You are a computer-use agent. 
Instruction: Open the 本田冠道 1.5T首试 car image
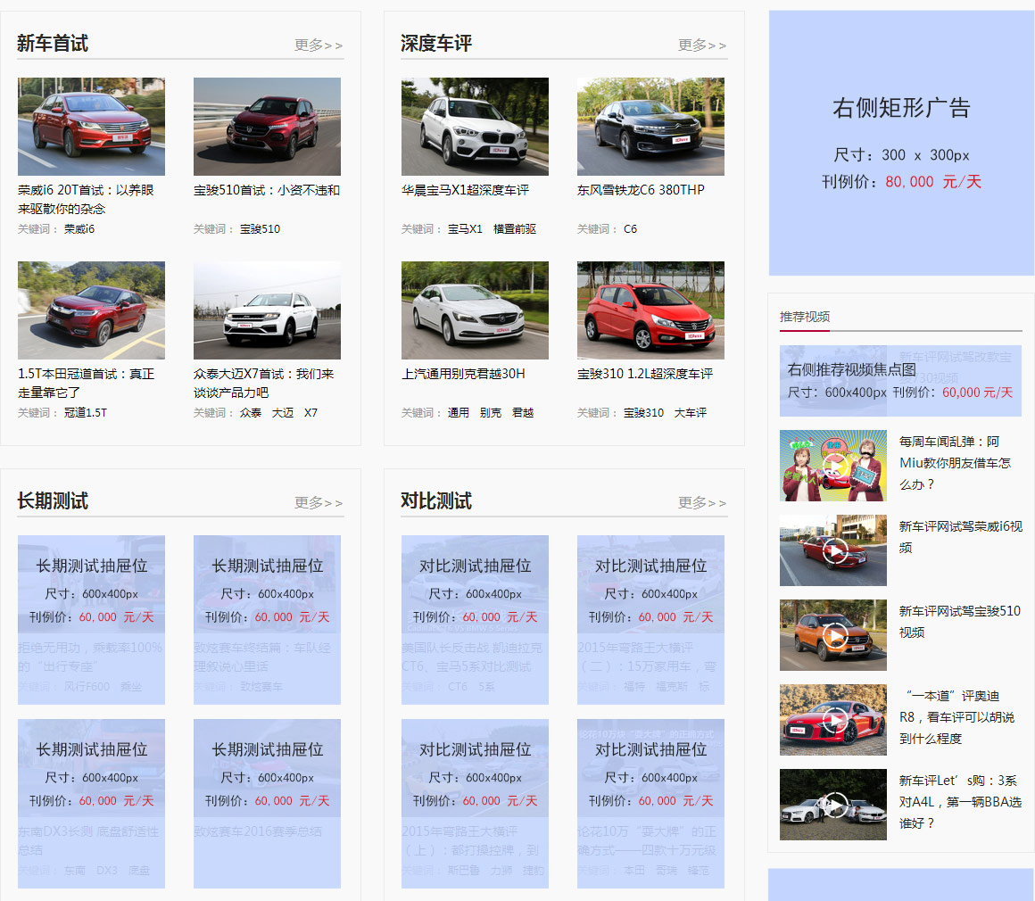pos(91,310)
